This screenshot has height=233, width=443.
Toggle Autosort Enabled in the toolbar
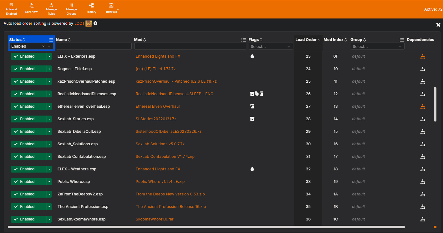pos(11,9)
